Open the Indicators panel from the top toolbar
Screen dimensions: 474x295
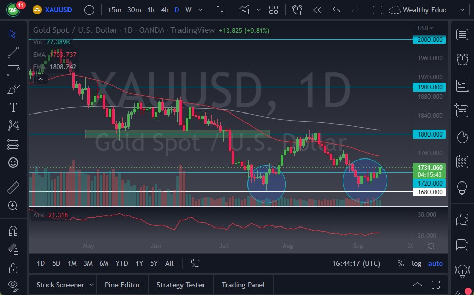[244, 10]
